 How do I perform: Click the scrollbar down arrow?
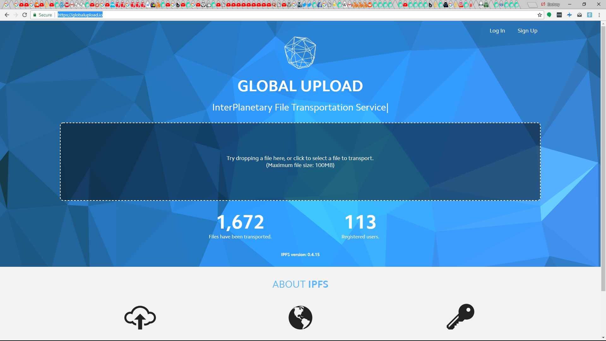click(603, 338)
